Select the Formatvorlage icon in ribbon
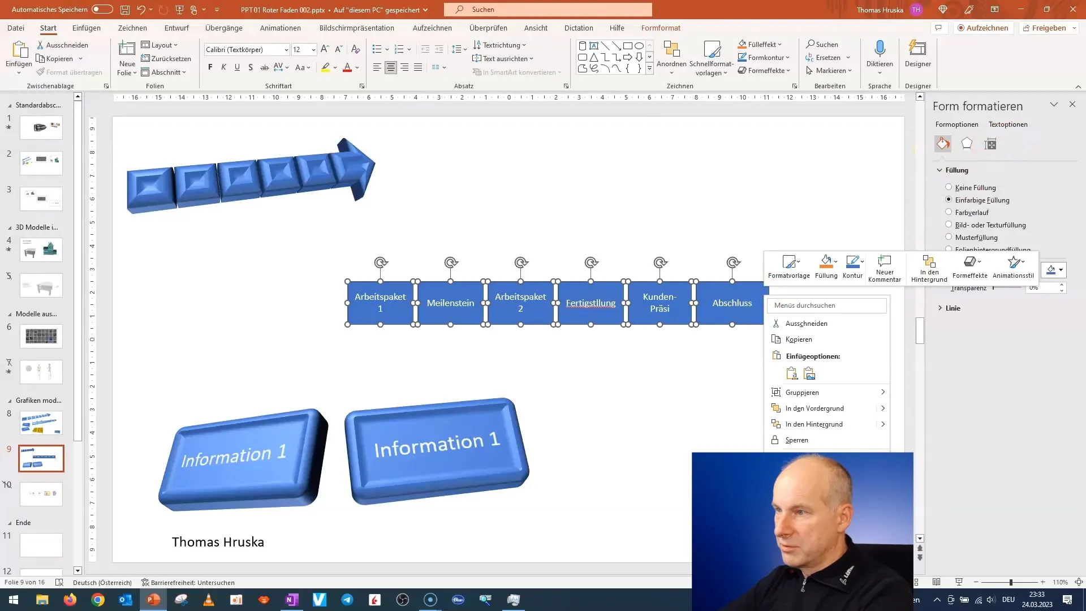 [x=788, y=265]
